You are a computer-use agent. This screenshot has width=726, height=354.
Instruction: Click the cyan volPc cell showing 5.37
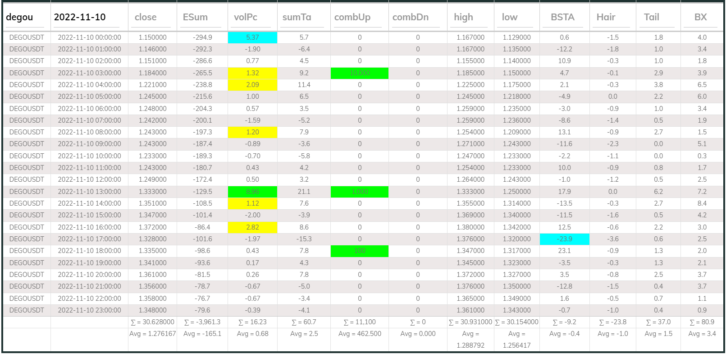tap(252, 37)
